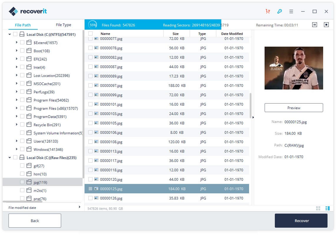Switch to detailed list view
The image size is (336, 235).
[x=327, y=208]
